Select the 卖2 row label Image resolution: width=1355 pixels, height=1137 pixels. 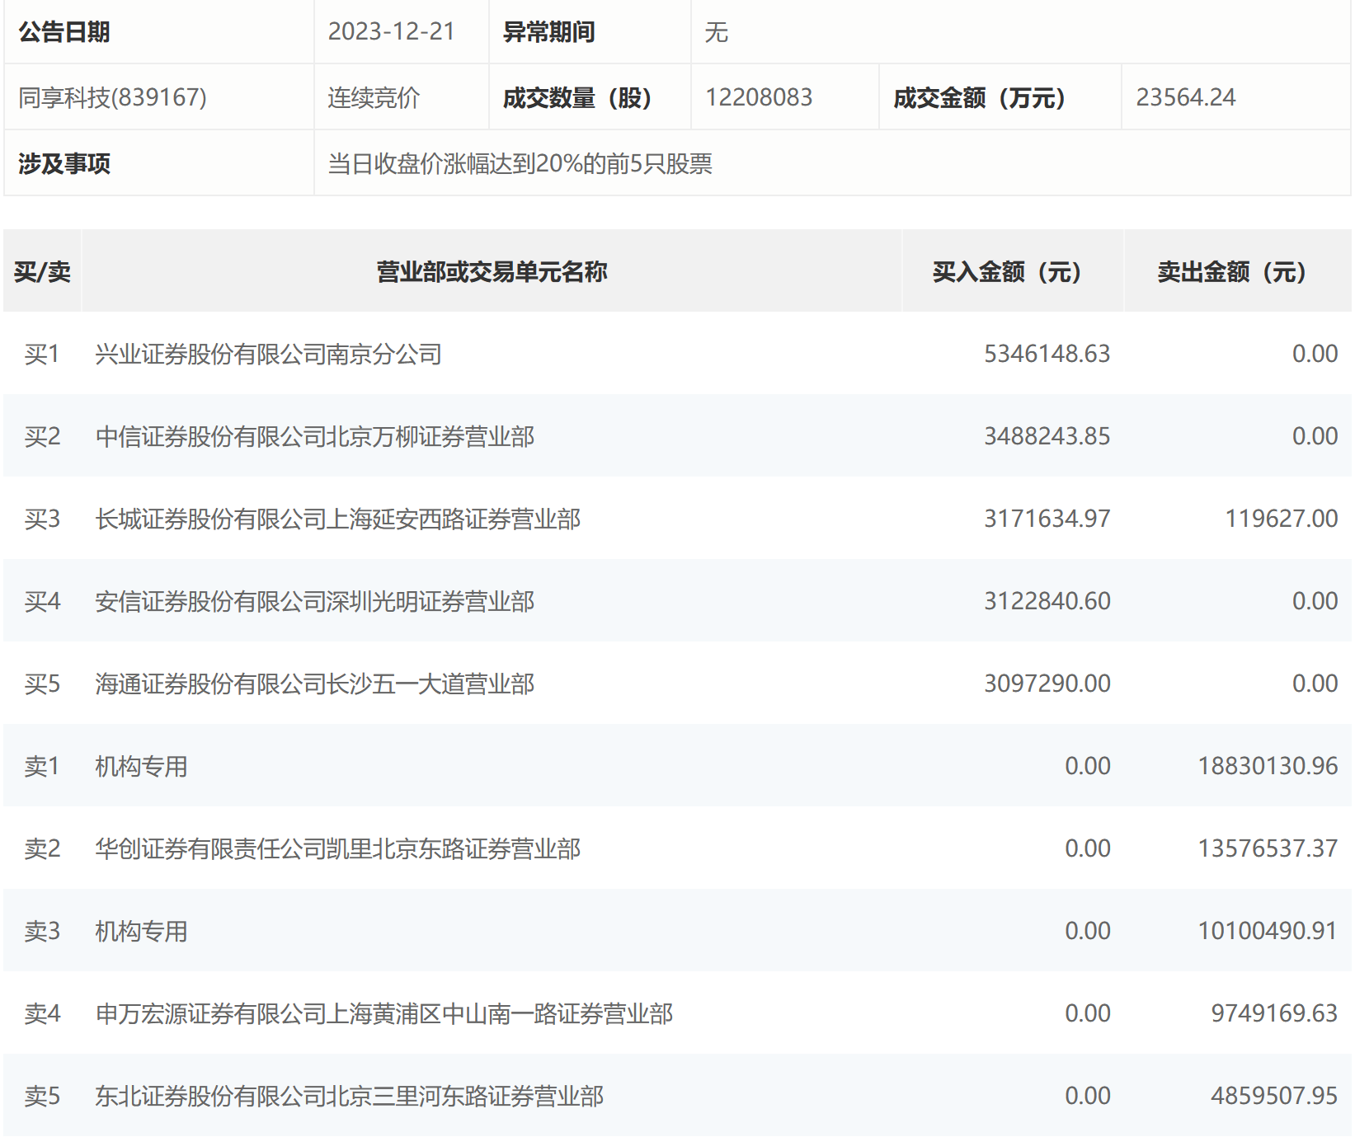click(42, 848)
